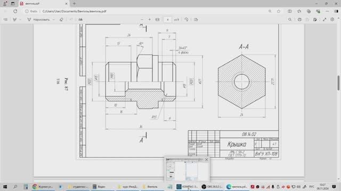341x191 pixels.
Task: Click the address bar file path
Action: (x=74, y=11)
